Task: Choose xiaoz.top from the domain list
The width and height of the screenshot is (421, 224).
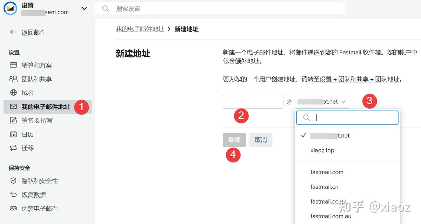Action: (322, 150)
